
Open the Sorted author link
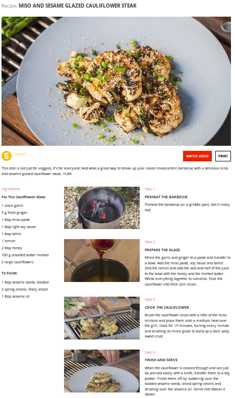[19, 154]
